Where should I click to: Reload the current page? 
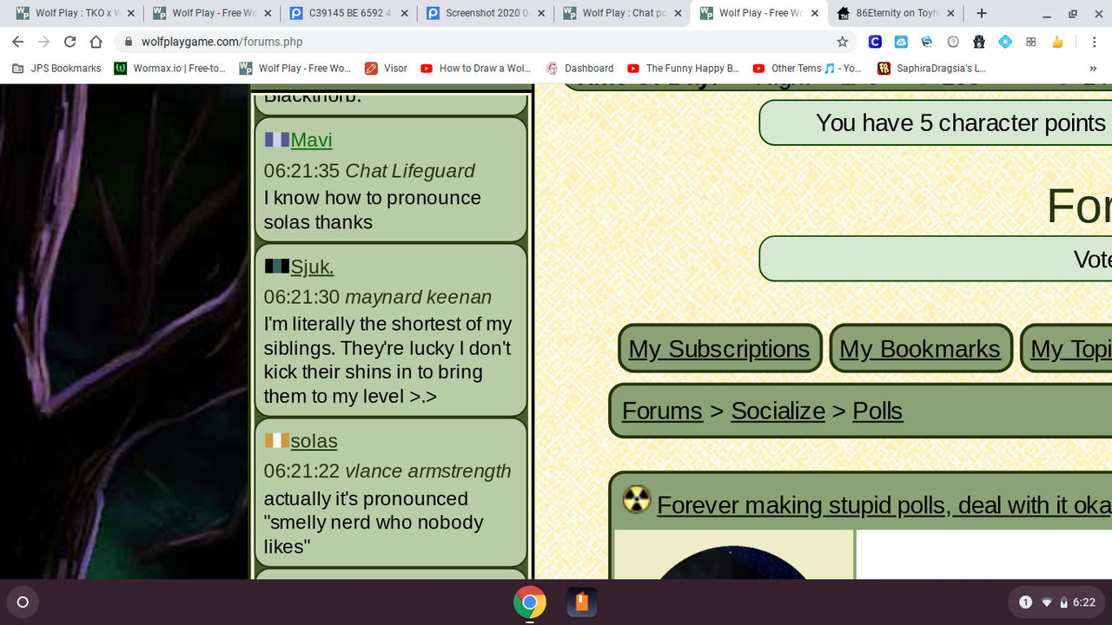point(70,42)
